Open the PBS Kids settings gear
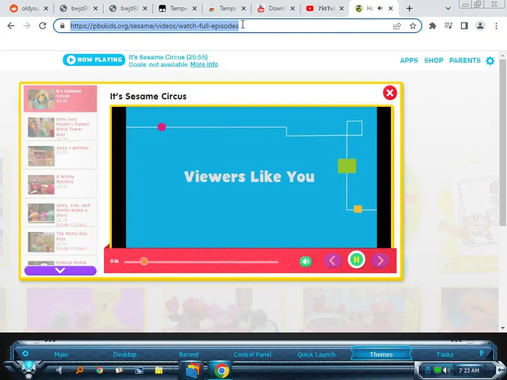The image size is (507, 380). click(490, 61)
